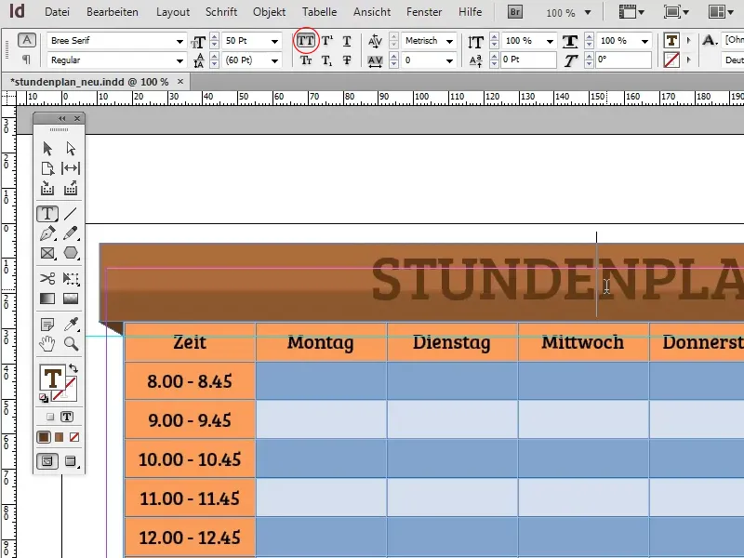Select the stundenplan_neu.indd document tab

tap(89, 82)
